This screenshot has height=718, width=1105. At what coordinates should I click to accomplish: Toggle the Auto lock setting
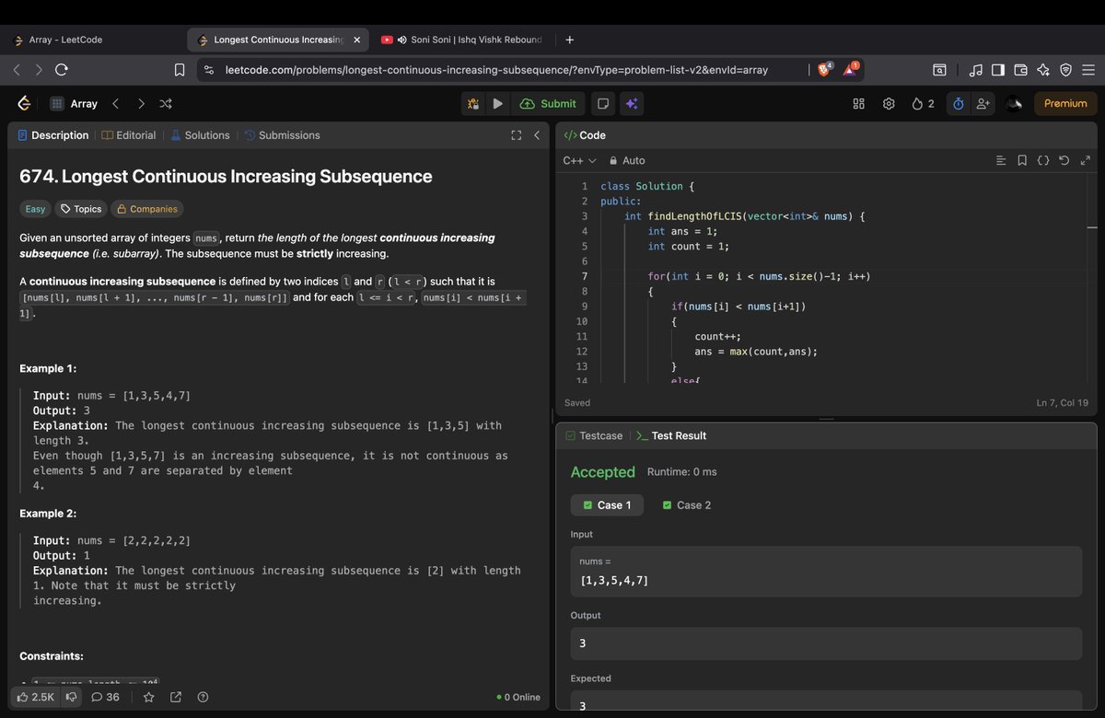point(627,160)
